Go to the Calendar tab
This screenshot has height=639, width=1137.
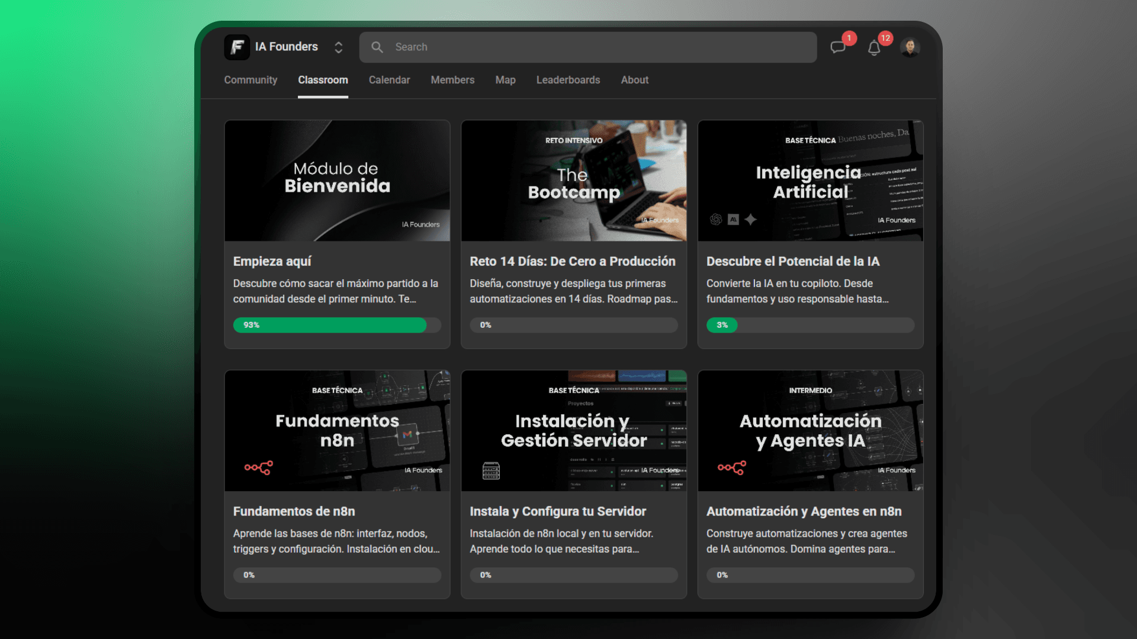coord(389,80)
